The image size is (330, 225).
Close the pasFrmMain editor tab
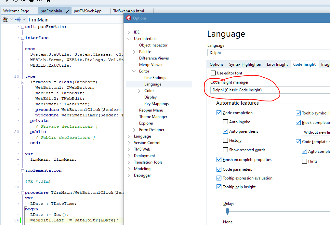tap(68, 11)
